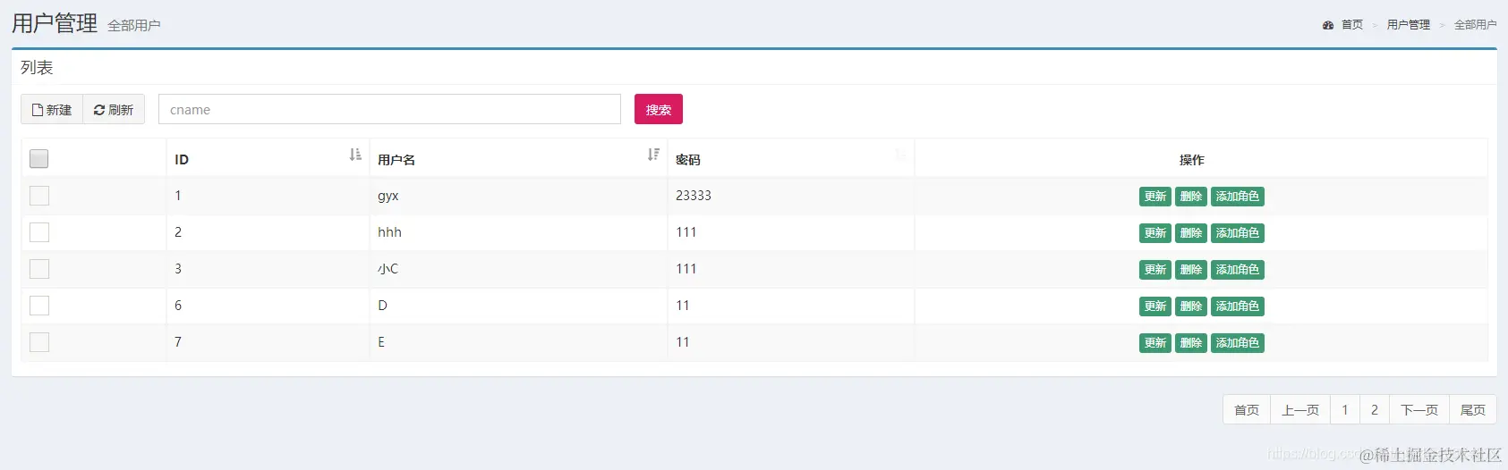Click 添加角色 for user D
Viewport: 1508px width, 470px height.
[1238, 306]
